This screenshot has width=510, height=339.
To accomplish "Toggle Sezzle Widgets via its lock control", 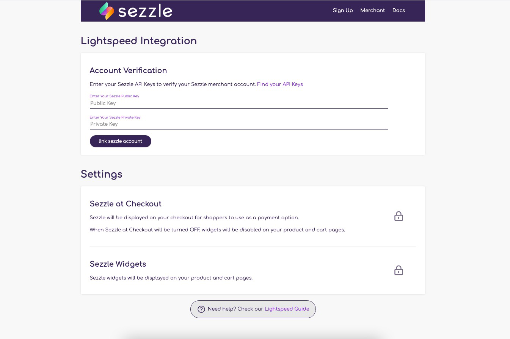I will pyautogui.click(x=399, y=270).
